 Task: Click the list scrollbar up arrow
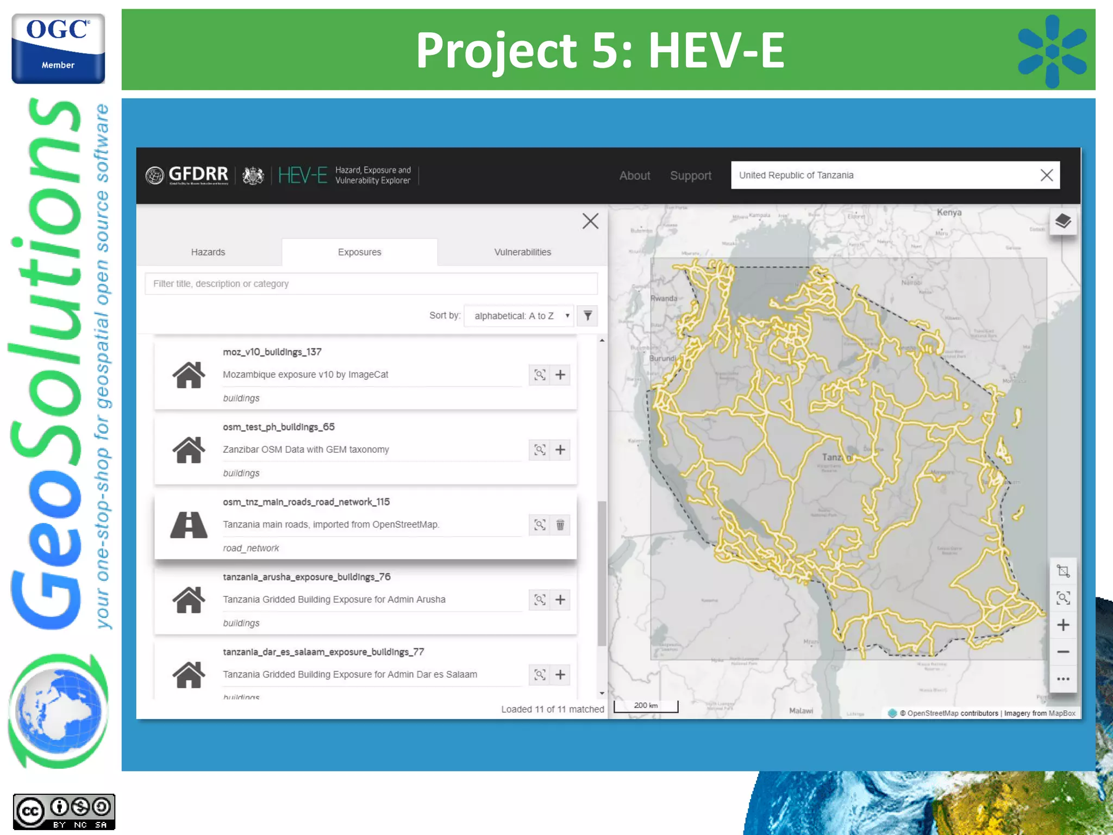pos(602,341)
